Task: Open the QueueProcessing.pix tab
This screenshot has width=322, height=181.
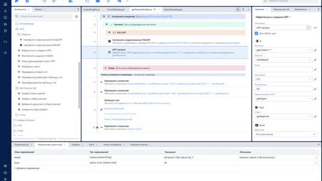Action: pyautogui.click(x=173, y=9)
